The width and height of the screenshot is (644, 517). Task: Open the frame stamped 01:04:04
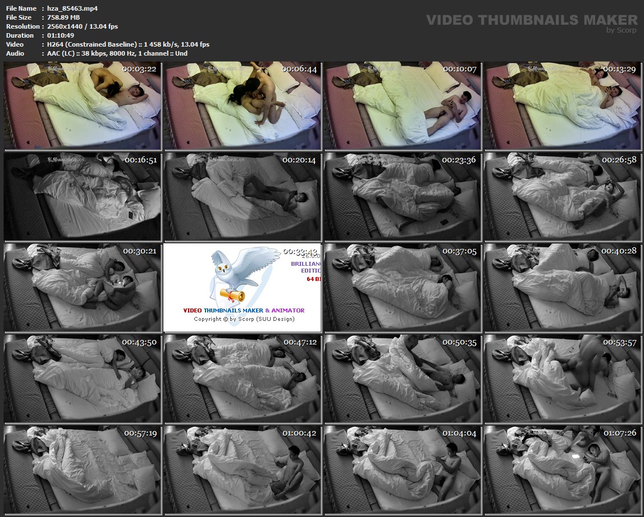click(403, 470)
